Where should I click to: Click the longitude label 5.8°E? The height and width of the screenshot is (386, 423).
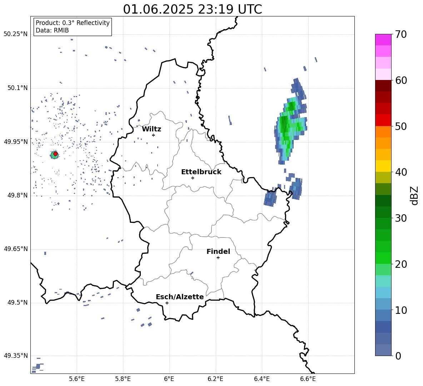tap(123, 379)
